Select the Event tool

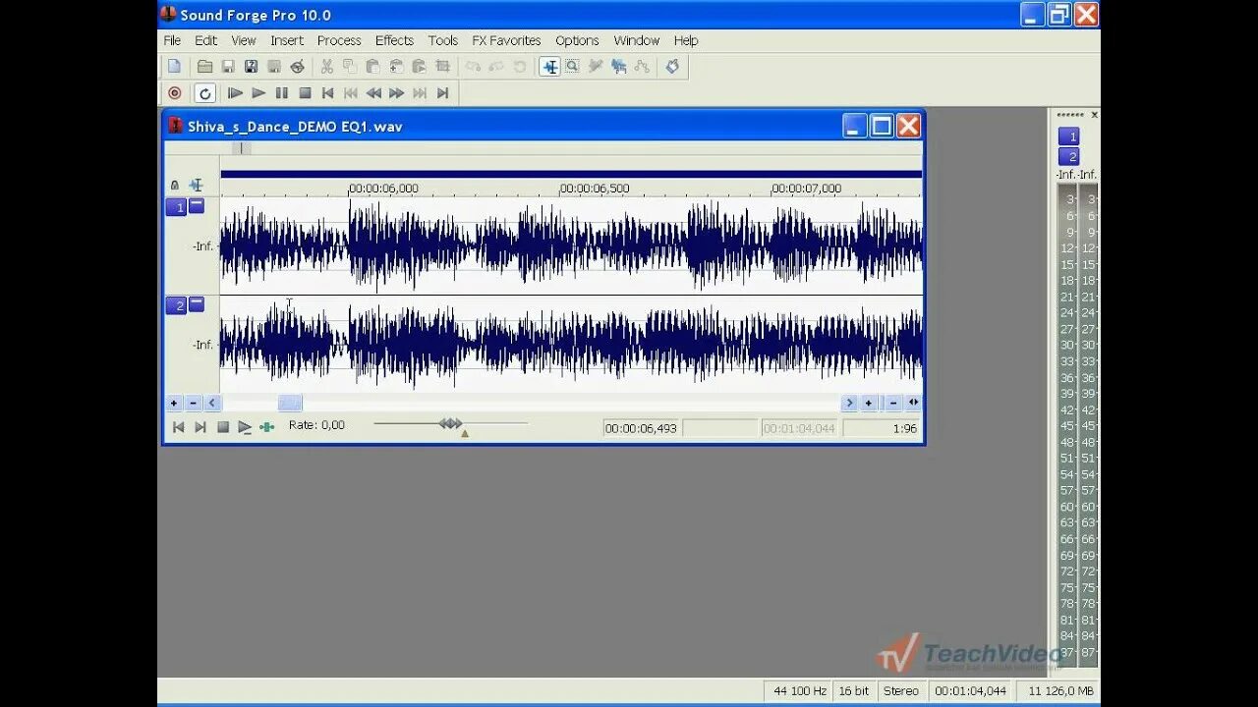click(618, 67)
